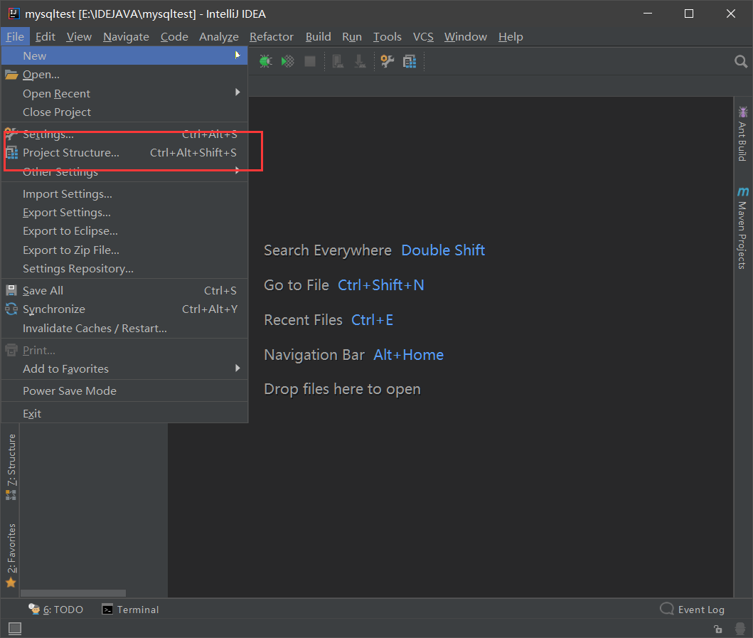
Task: Click the 'Alt+Home' shortcut text
Action: pos(408,355)
